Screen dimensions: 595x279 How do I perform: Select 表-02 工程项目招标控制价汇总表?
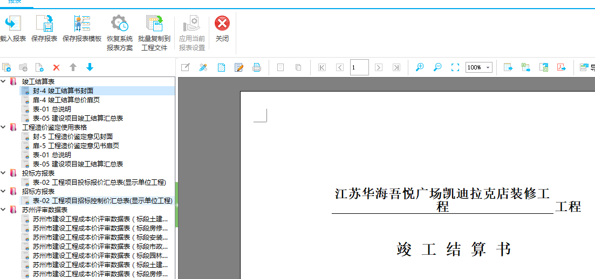[x=102, y=200]
